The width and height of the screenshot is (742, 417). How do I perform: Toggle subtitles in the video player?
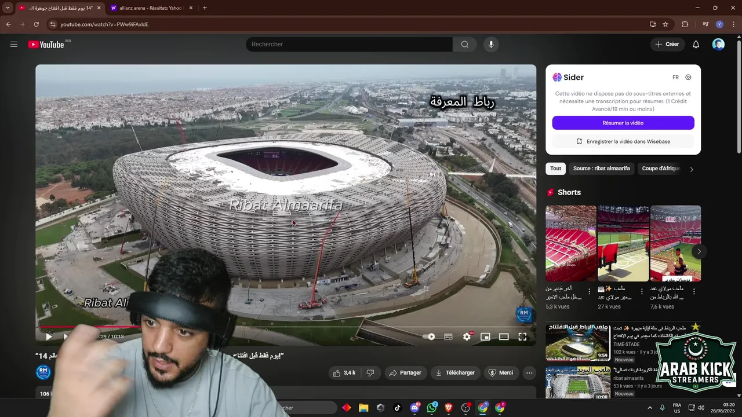[x=448, y=336]
